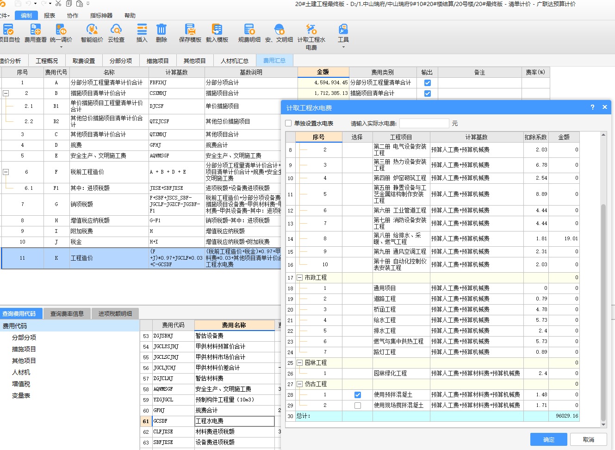The image size is (615, 450).
Task: Sort by the 扣除系数 column header
Action: tap(535, 137)
